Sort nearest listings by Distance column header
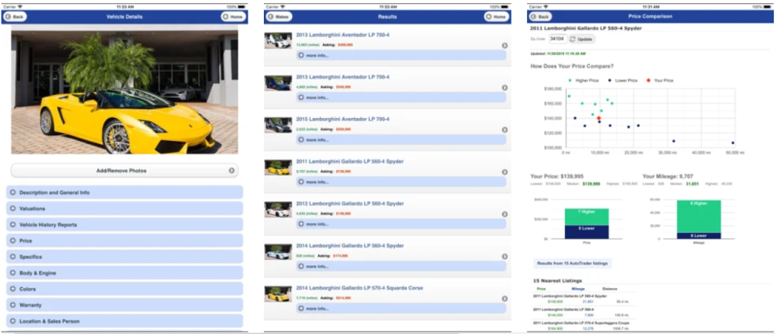Image resolution: width=777 pixels, height=334 pixels. (610, 289)
